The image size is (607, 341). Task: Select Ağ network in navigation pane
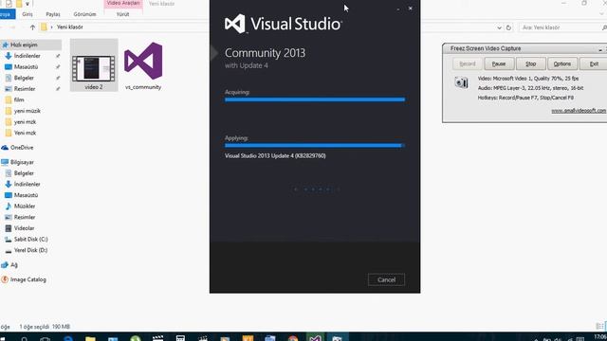coord(14,265)
